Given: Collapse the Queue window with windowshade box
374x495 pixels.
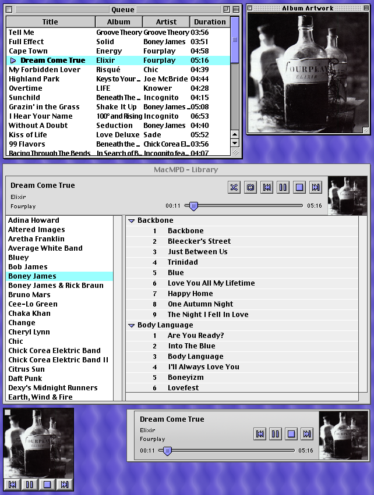Looking at the screenshot, I should [236, 9].
